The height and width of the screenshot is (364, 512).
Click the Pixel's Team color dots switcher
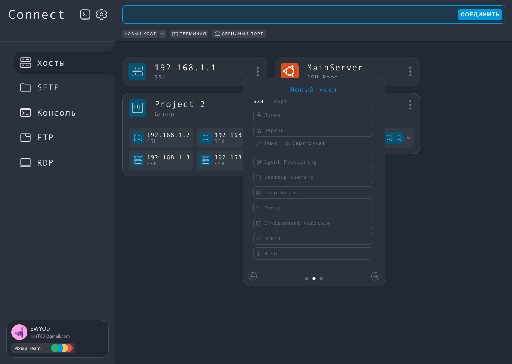(x=62, y=348)
